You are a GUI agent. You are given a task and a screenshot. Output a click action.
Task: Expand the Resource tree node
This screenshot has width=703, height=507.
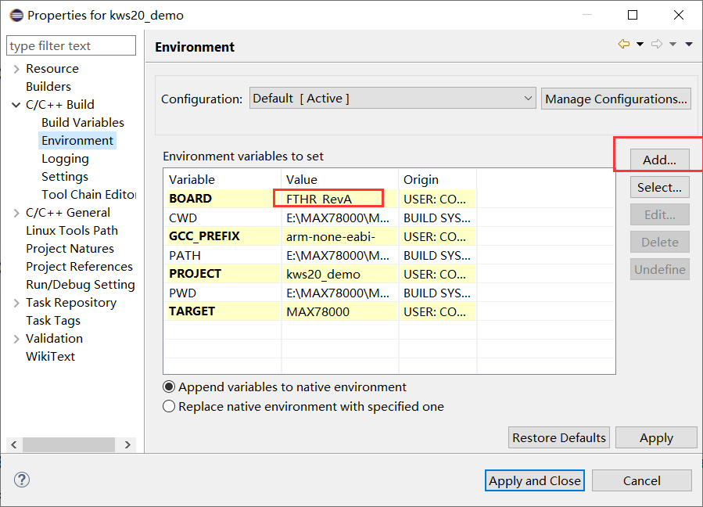point(16,69)
